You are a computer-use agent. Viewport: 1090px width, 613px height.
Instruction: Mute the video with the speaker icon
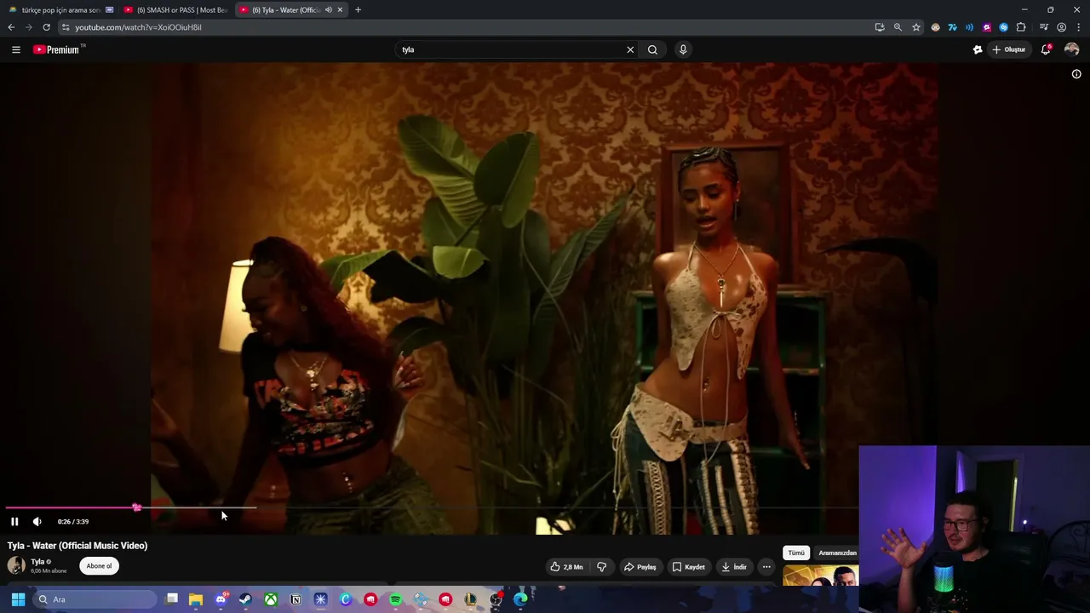tap(37, 521)
